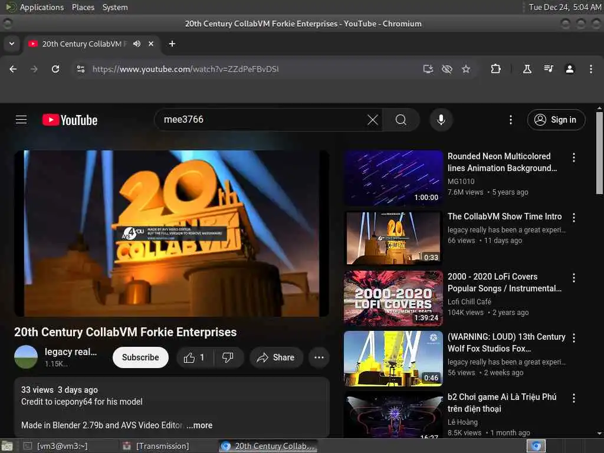Image resolution: width=604 pixels, height=453 pixels.
Task: Open a new browser tab
Action: 172,44
